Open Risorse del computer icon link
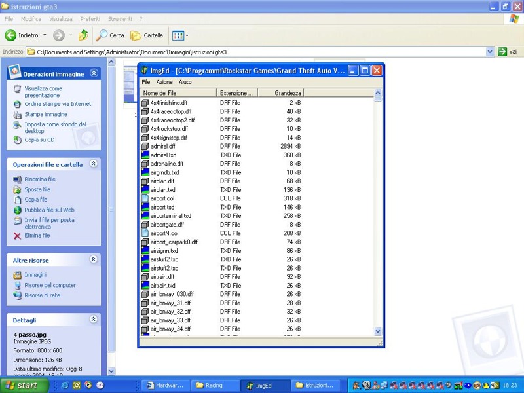 tap(18, 286)
